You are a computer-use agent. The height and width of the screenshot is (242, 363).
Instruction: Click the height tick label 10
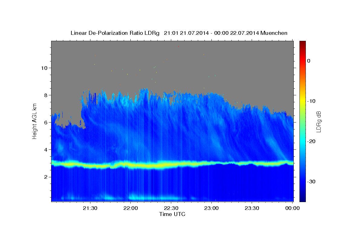tap(45, 68)
